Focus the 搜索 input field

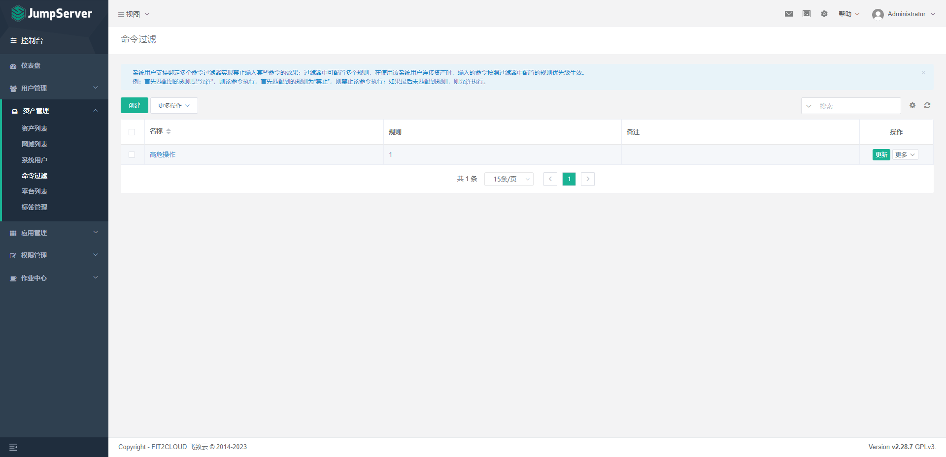857,106
